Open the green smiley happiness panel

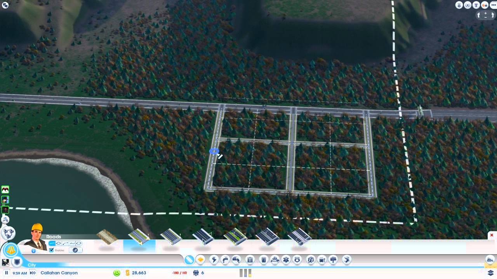click(116, 273)
